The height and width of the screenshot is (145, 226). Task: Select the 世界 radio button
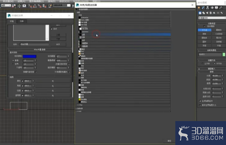coord(13,64)
